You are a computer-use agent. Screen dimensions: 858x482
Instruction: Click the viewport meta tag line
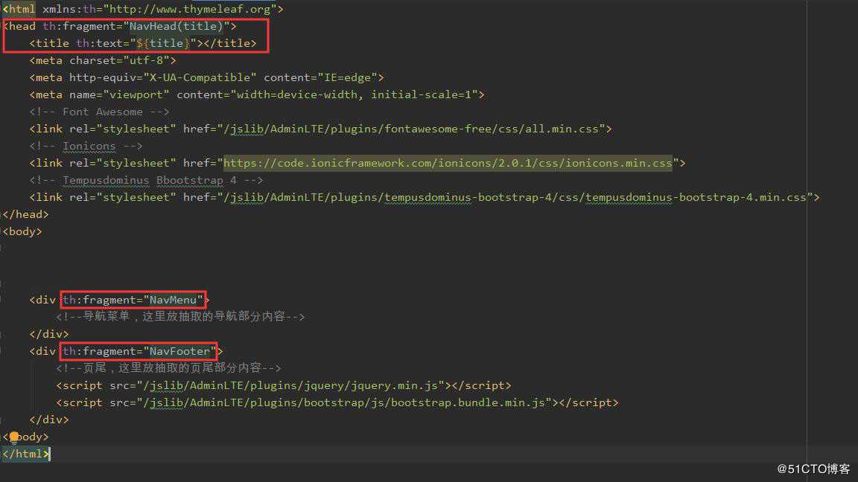click(257, 94)
